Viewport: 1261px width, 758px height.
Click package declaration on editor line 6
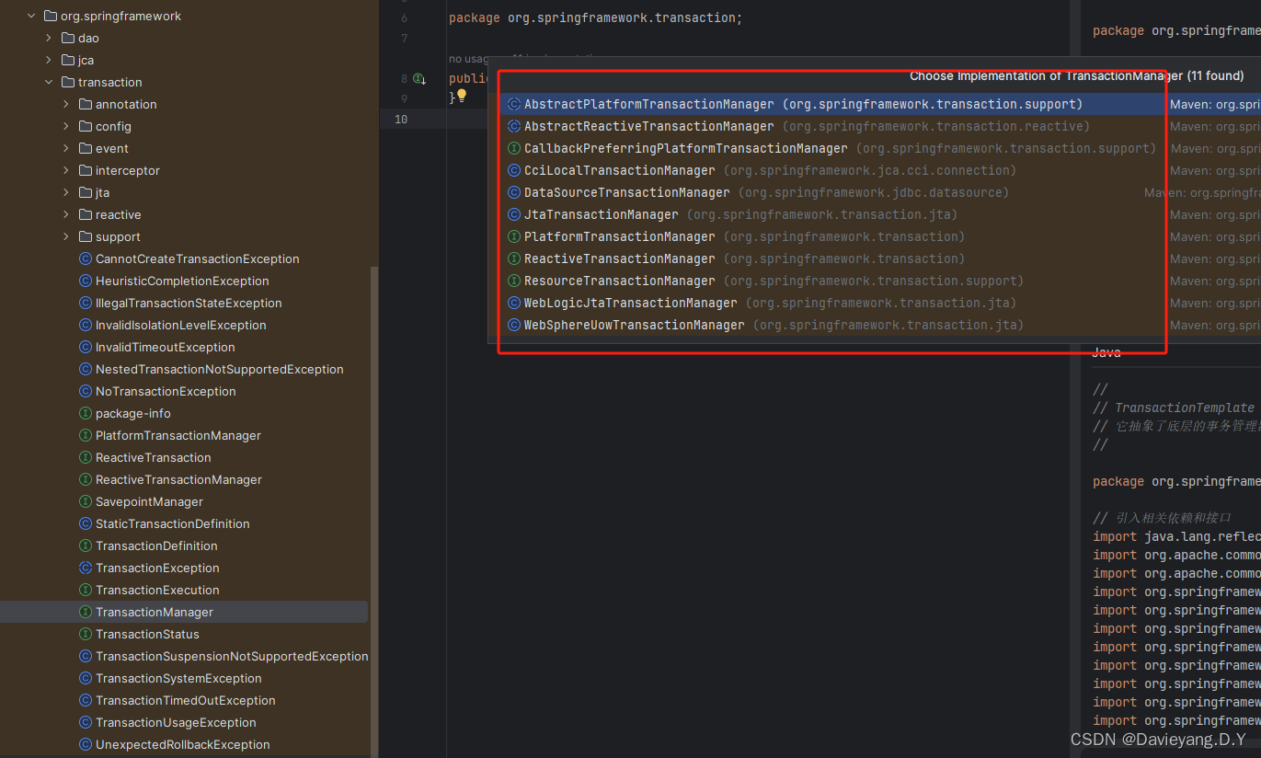point(595,17)
